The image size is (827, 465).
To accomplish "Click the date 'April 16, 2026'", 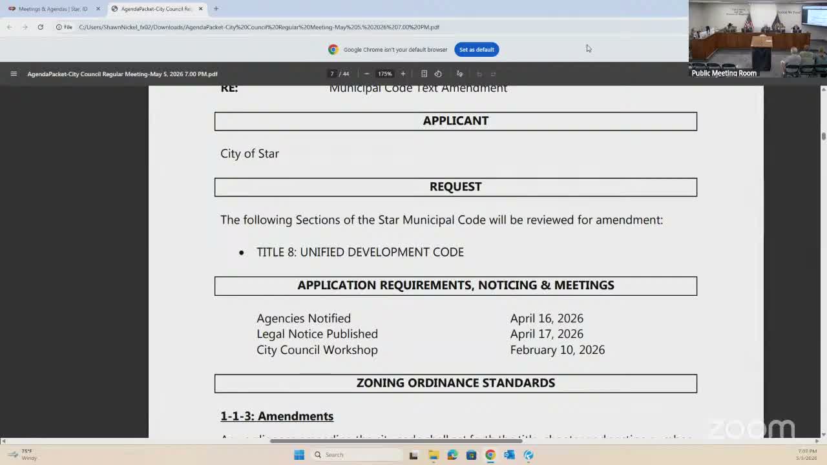I will (547, 318).
